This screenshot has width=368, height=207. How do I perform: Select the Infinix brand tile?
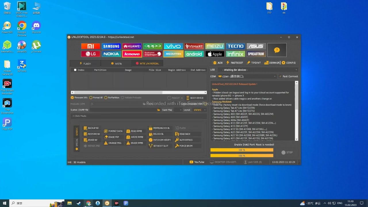click(x=235, y=54)
